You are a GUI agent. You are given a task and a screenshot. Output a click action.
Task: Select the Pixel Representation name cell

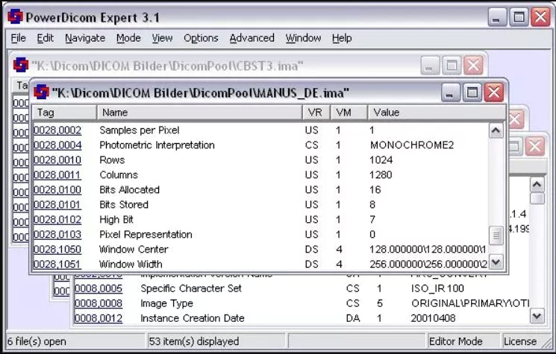[x=146, y=234]
